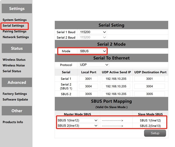The width and height of the screenshot is (175, 147).
Task: Click Serial 2 (SBUS 1) Send IP field
Action: tap(116, 86)
